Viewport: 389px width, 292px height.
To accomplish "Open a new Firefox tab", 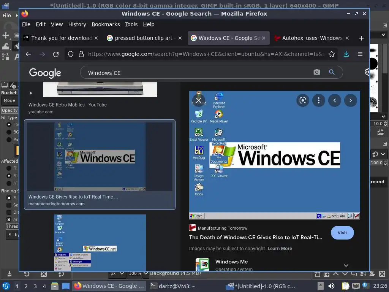I will coord(361,38).
